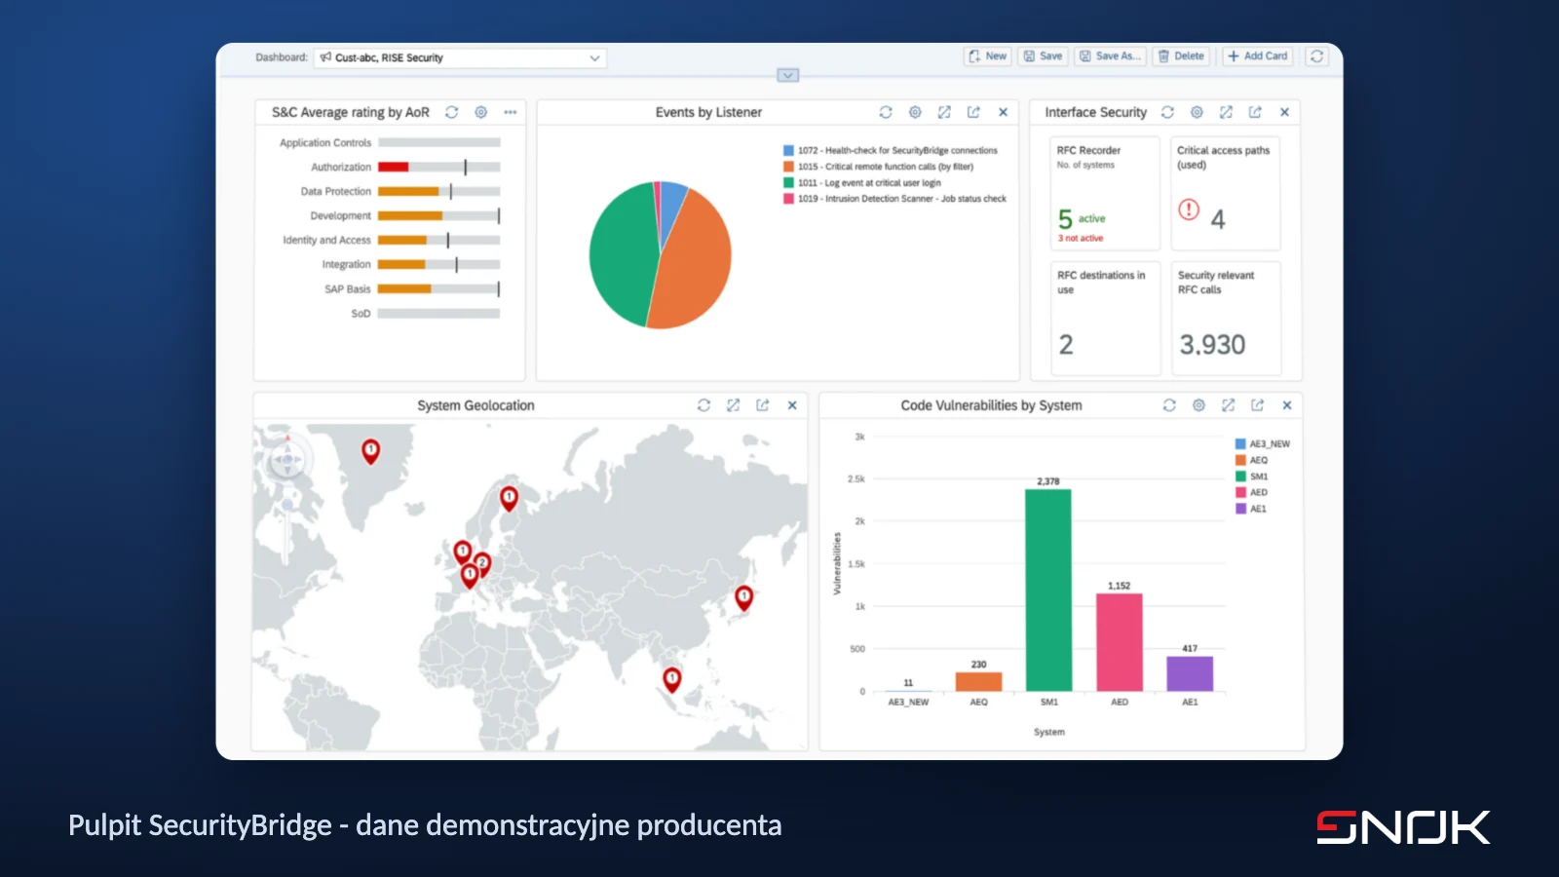The image size is (1559, 877).
Task: Open Events by Listener settings gear
Action: tap(915, 112)
